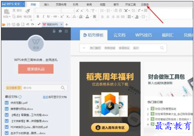Switch to the 页面布局 ribbon tab
This screenshot has height=136, width=194.
(61, 4)
